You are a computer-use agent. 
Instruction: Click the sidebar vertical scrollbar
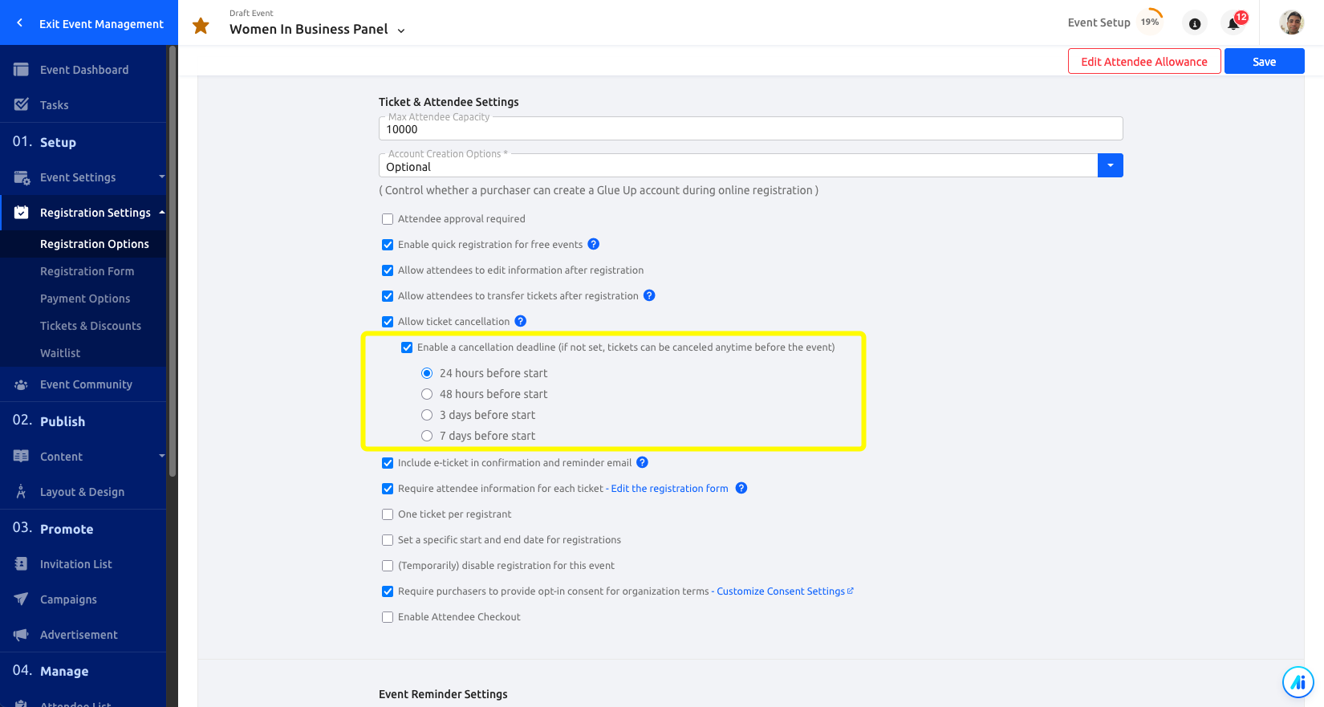[x=173, y=261]
